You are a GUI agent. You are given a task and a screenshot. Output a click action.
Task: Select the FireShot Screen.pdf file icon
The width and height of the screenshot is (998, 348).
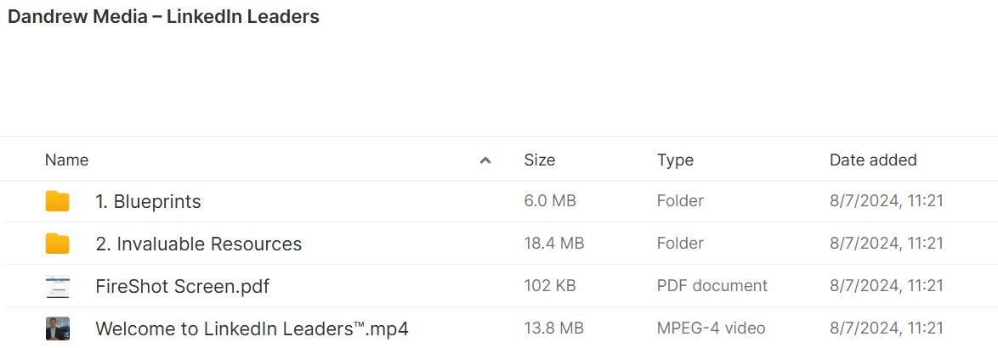(57, 286)
